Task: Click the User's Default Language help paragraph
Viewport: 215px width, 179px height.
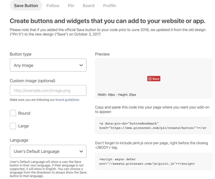Action: pyautogui.click(x=48, y=169)
